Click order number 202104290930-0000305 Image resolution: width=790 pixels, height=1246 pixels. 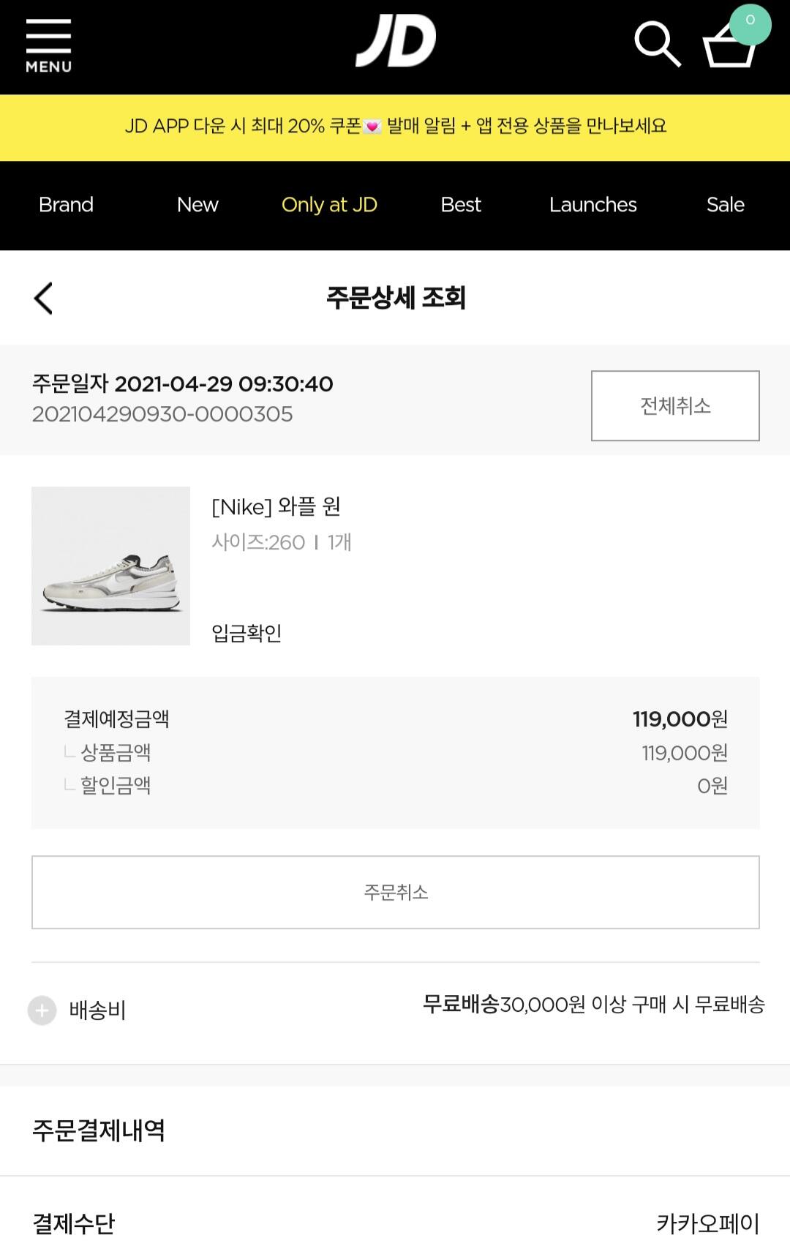coord(162,414)
